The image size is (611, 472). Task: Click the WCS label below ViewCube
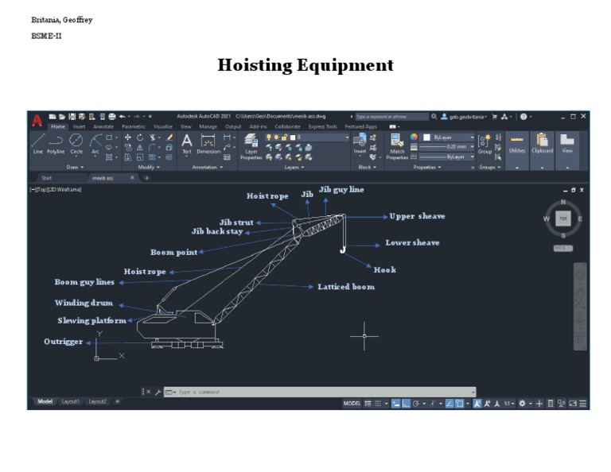tap(562, 248)
